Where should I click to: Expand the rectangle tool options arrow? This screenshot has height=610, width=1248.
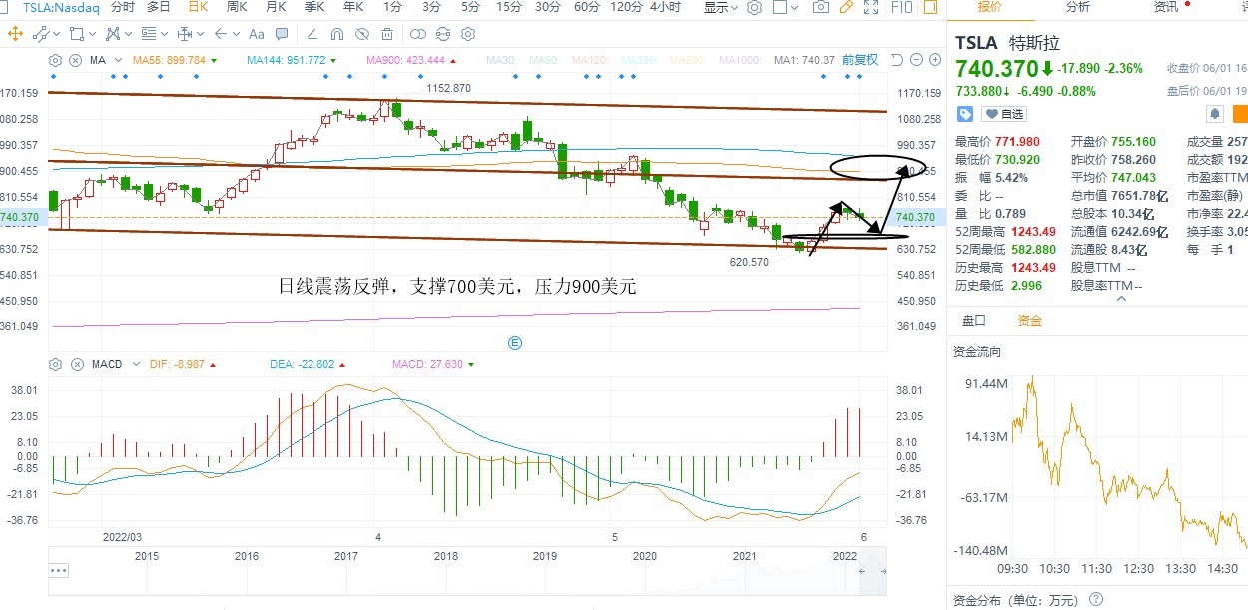[x=92, y=34]
